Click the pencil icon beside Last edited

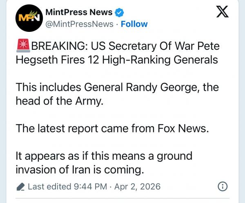click(x=20, y=187)
